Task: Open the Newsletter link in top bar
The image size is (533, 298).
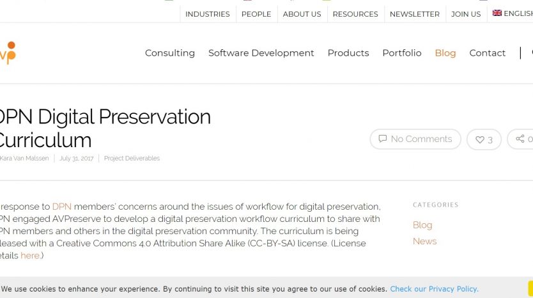Action: click(x=415, y=14)
